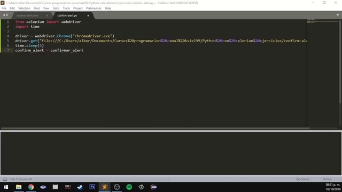The width and height of the screenshot is (342, 192).
Task: Open the Tools menu
Action: click(x=66, y=9)
